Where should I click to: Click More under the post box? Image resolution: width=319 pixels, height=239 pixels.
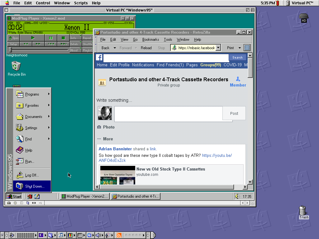click(x=108, y=139)
